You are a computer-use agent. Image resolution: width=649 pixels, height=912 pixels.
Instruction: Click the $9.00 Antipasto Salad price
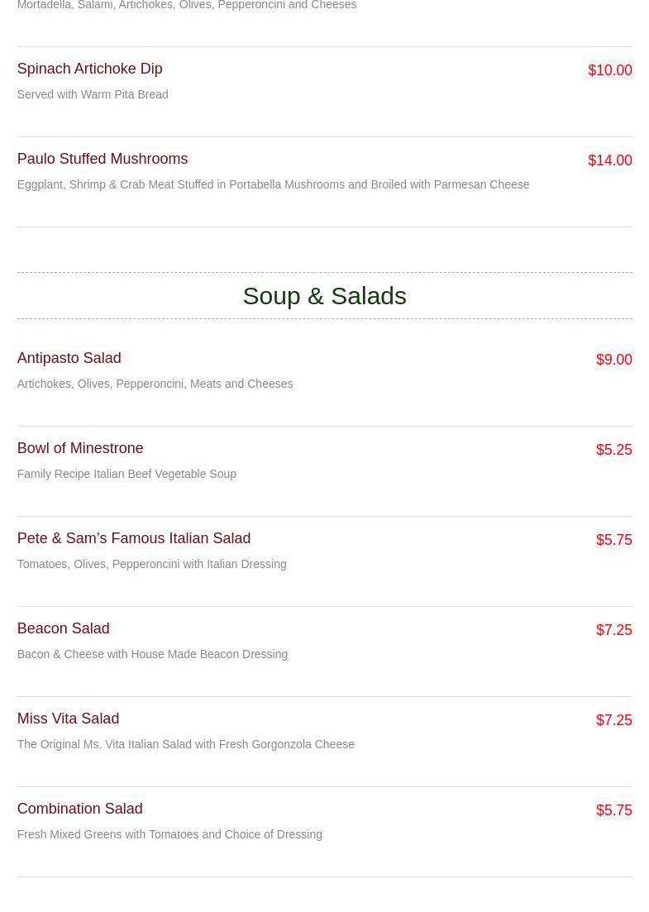click(613, 360)
